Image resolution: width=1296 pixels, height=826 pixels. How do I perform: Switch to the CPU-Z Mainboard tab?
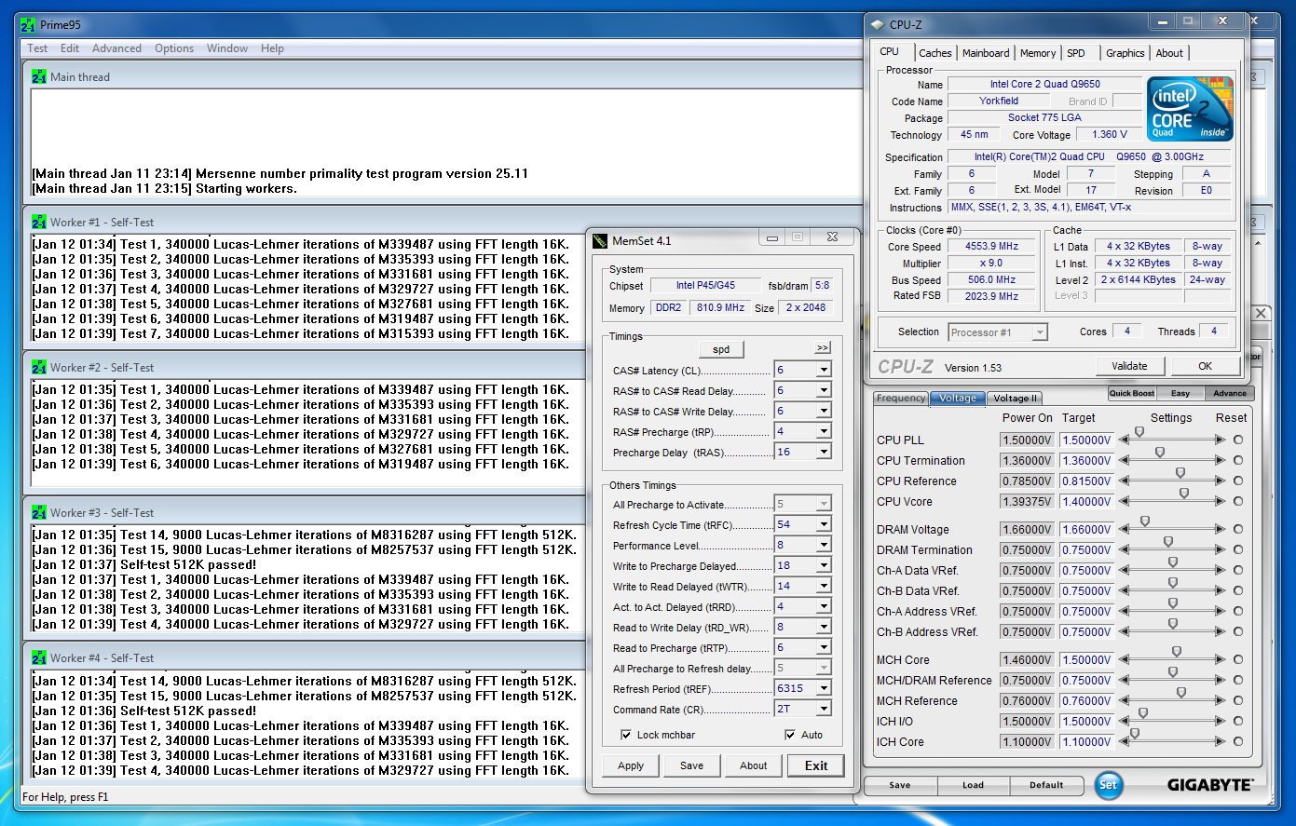986,53
